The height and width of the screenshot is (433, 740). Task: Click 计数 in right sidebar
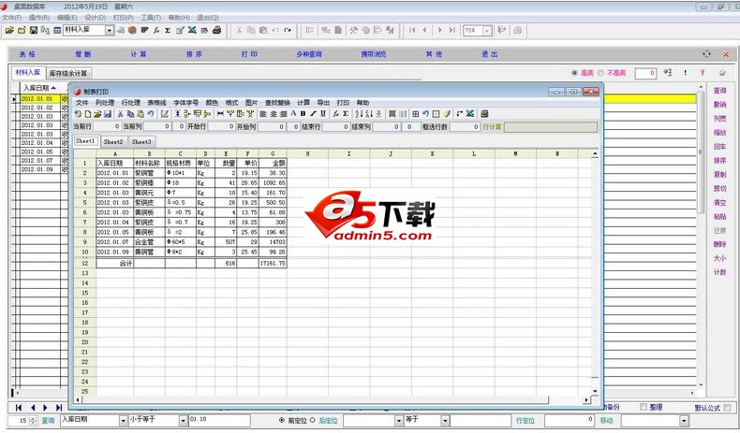click(719, 272)
